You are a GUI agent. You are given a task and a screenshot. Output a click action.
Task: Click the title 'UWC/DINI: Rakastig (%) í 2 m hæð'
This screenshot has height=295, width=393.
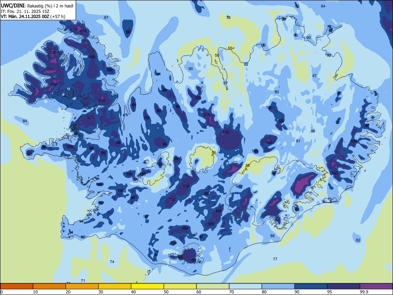point(37,6)
